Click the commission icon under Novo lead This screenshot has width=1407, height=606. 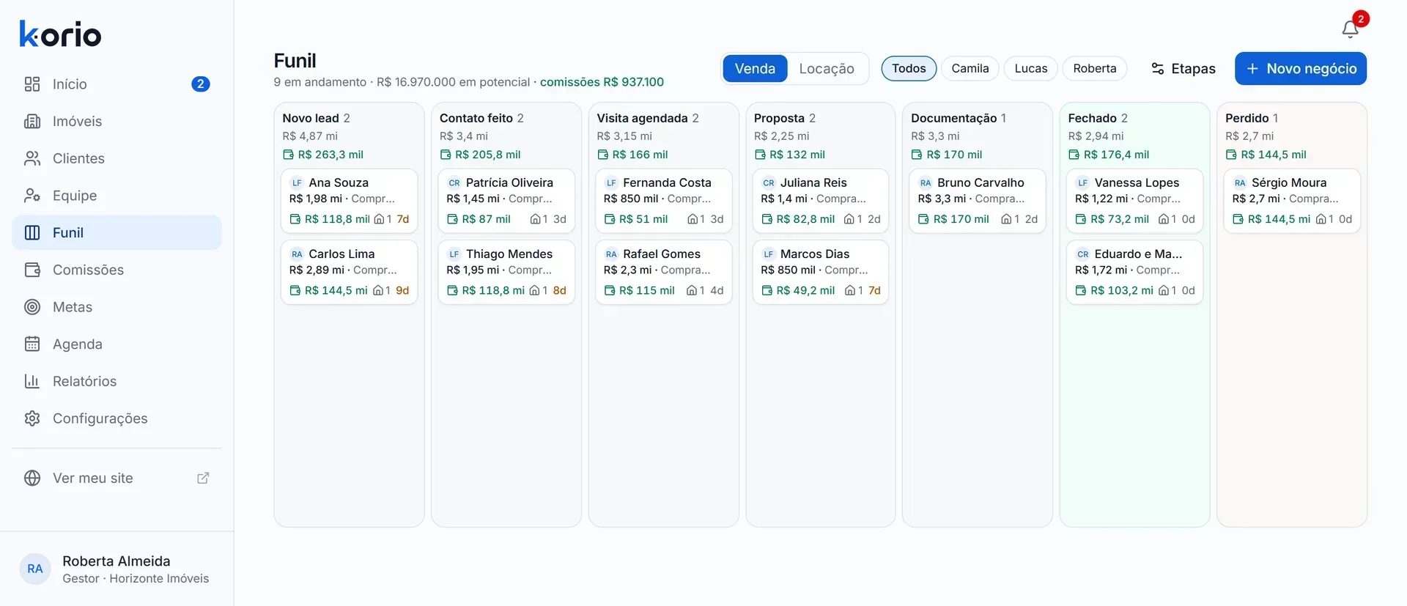point(289,155)
